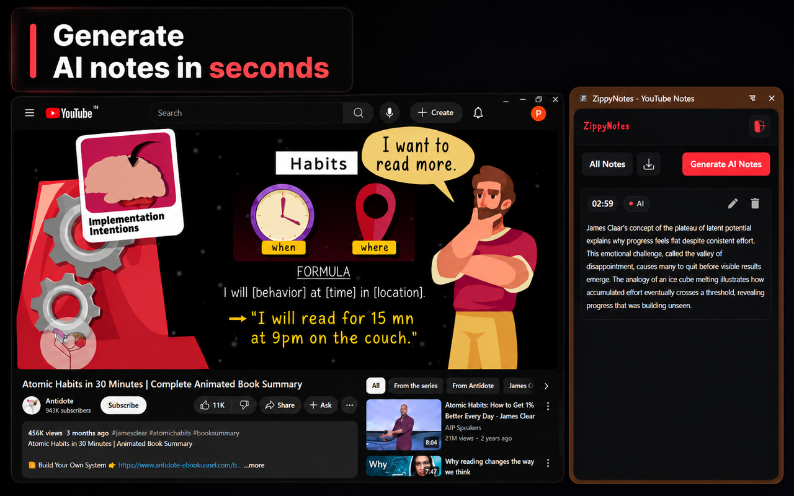Open the antidote-ebookunnel.com link
The width and height of the screenshot is (794, 496).
(180, 465)
